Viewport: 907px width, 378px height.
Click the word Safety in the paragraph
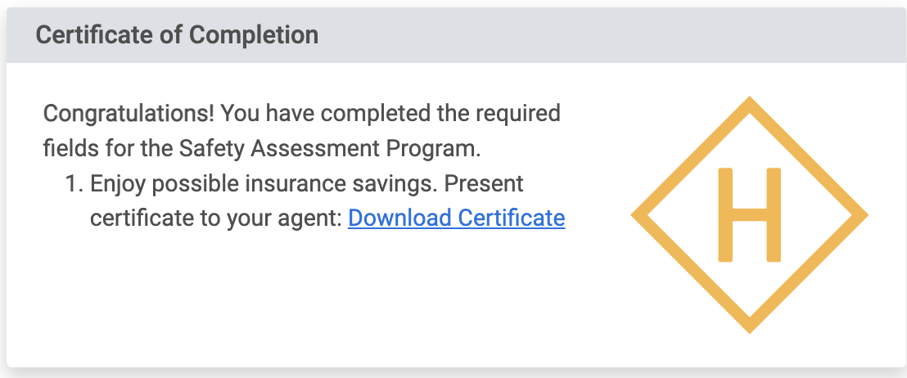212,149
